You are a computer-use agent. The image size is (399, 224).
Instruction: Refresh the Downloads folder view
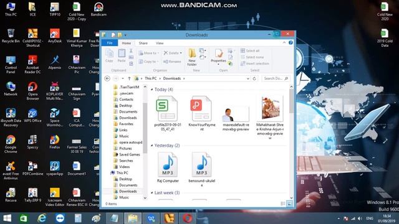point(254,79)
